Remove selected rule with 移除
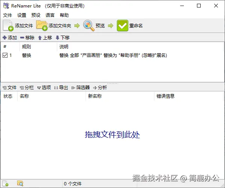The width and height of the screenshot is (225, 188). tap(27, 38)
